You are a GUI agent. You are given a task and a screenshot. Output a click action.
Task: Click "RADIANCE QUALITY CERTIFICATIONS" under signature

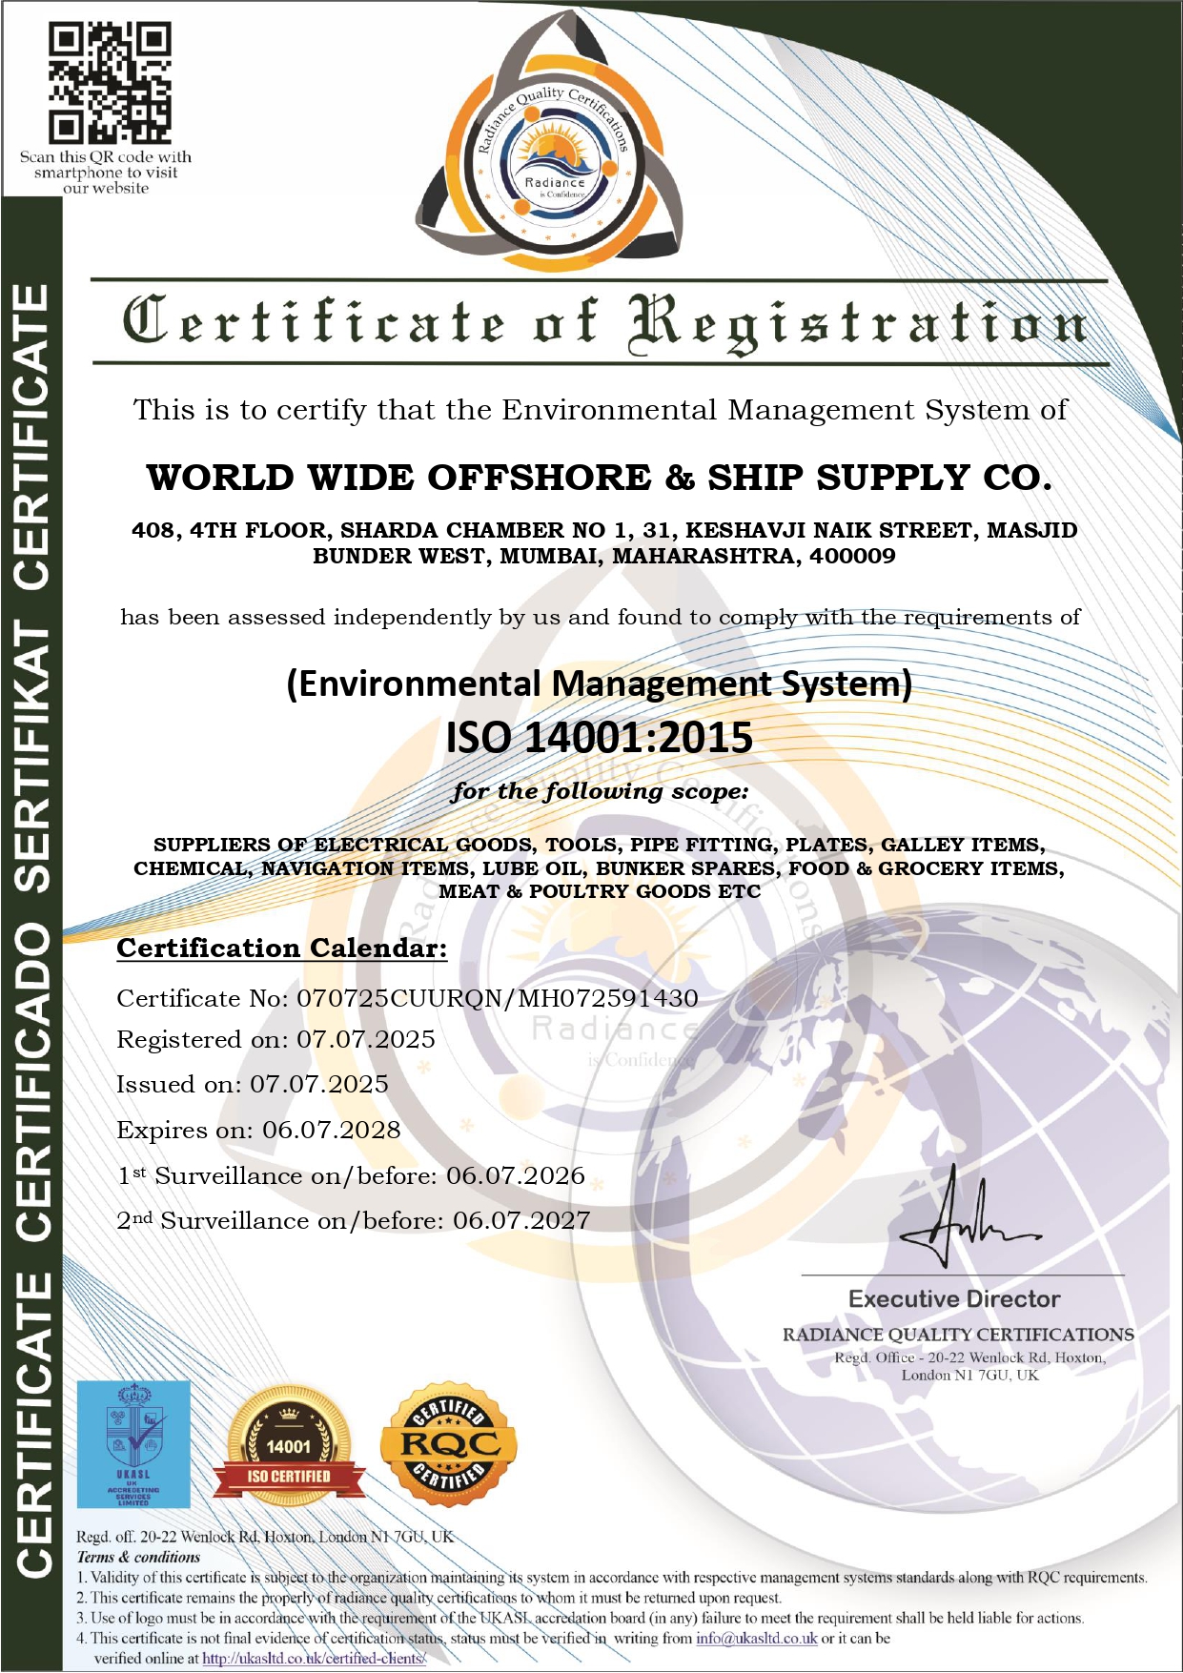point(958,1335)
